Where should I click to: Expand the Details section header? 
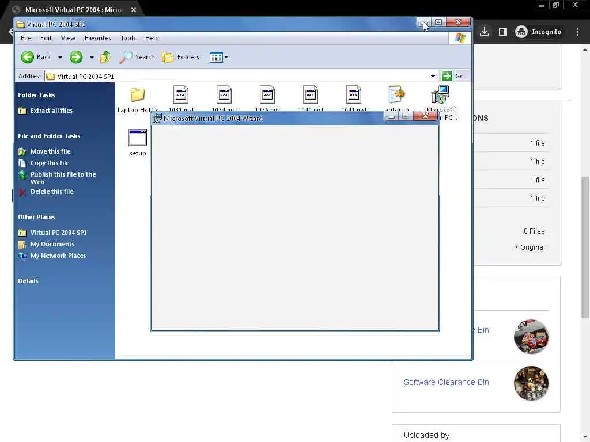28,281
